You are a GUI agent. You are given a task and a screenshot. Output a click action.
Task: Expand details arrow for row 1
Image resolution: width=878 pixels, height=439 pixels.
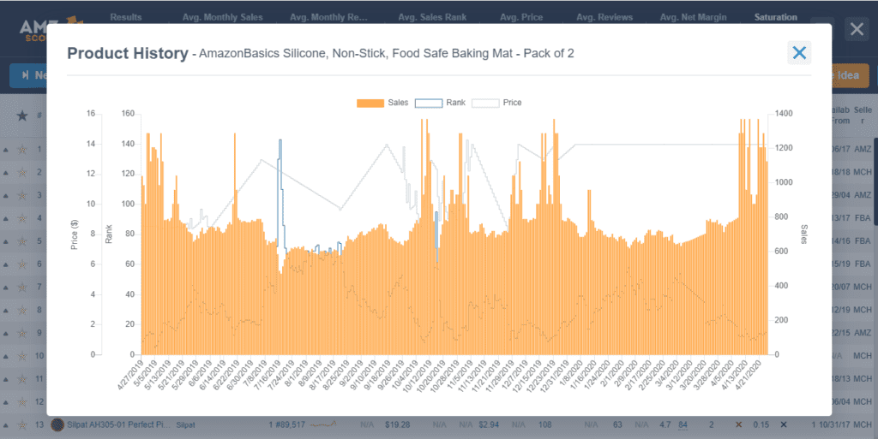pyautogui.click(x=6, y=150)
